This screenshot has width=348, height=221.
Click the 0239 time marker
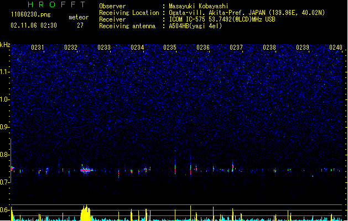click(x=303, y=48)
